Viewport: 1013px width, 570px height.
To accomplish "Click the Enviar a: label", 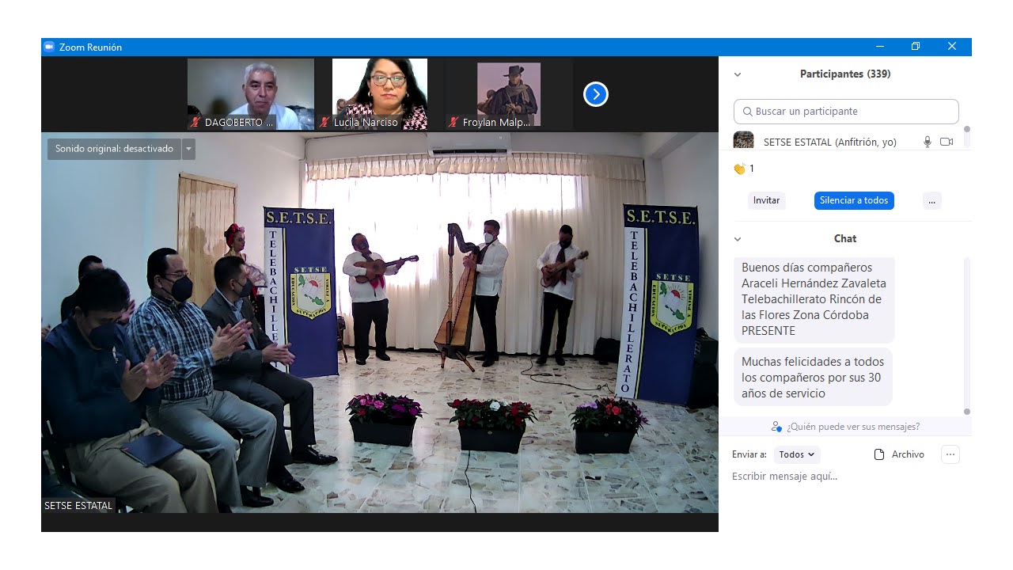I will pos(749,454).
